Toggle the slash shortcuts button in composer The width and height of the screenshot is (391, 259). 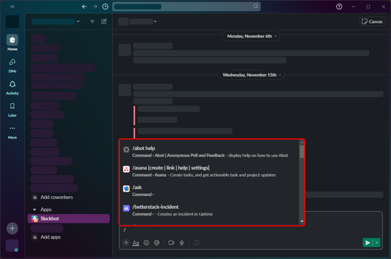197,243
